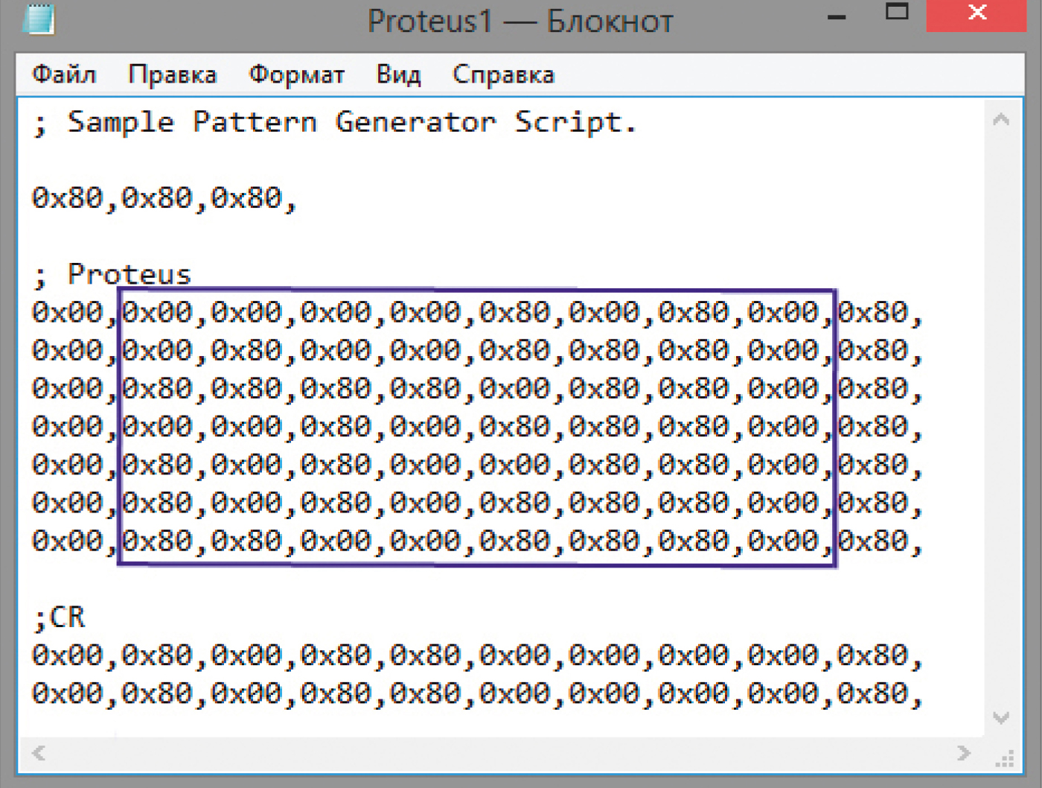Open the Справка menu
Image resolution: width=1042 pixels, height=788 pixels.
(503, 74)
